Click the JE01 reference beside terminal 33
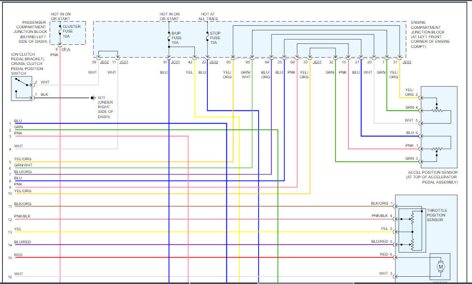The height and width of the screenshot is (284, 472). pyautogui.click(x=317, y=62)
